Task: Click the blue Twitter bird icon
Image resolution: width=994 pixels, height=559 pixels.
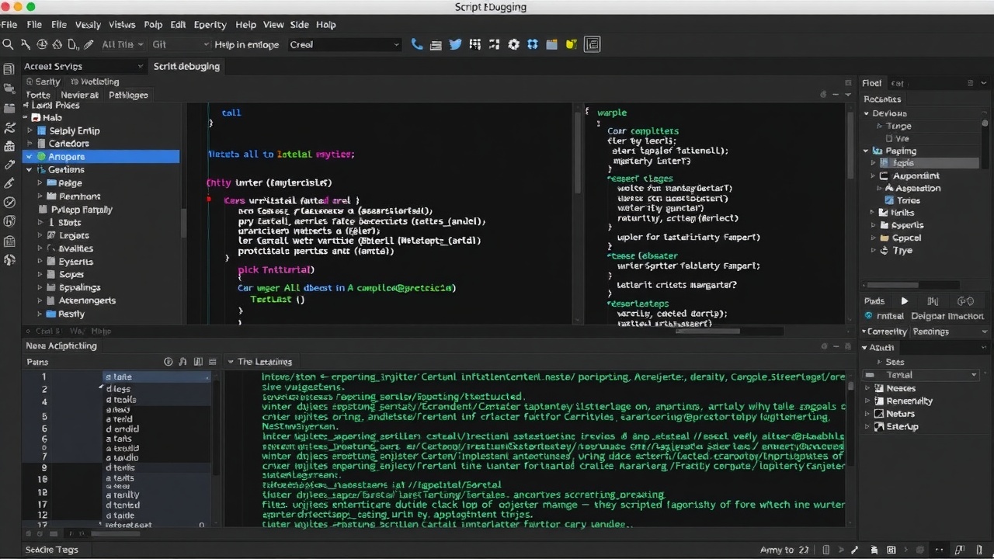Action: pyautogui.click(x=456, y=45)
